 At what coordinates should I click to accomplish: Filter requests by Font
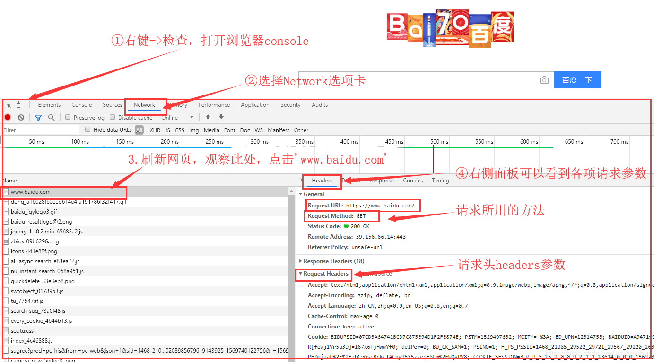[x=230, y=130]
